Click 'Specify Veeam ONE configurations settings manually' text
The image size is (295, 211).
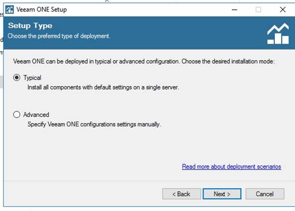click(94, 124)
